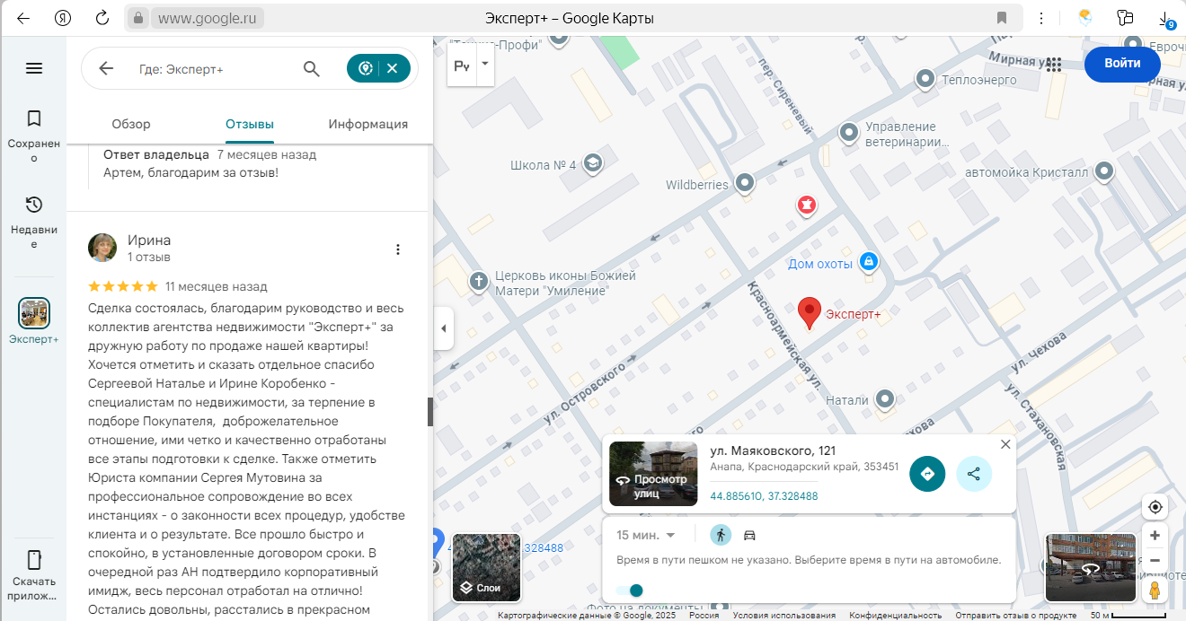Viewport: 1186px width, 621px height.
Task: Click the Войти sign-in button
Action: (1122, 64)
